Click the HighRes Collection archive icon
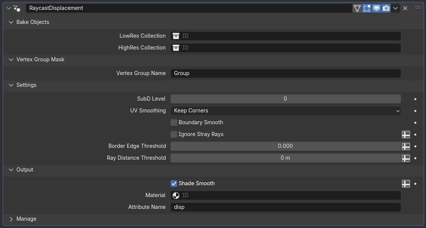This screenshot has height=228, width=426. coord(176,48)
